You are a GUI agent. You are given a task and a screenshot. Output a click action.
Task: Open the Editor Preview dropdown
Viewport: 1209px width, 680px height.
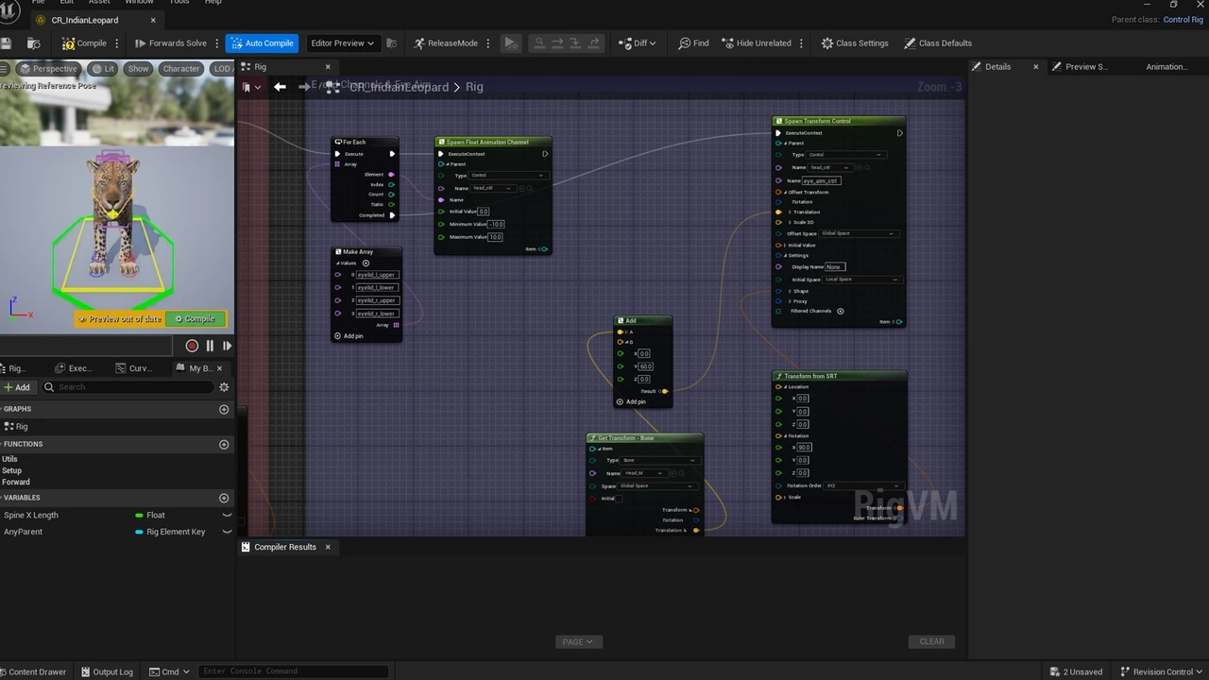342,43
